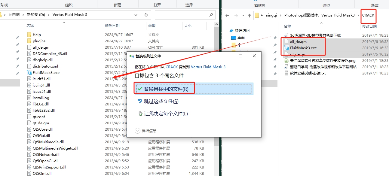The width and height of the screenshot is (389, 176).
Task: Select Qt5MultimediaWidgets.dll in the file list
Action: 55,148
